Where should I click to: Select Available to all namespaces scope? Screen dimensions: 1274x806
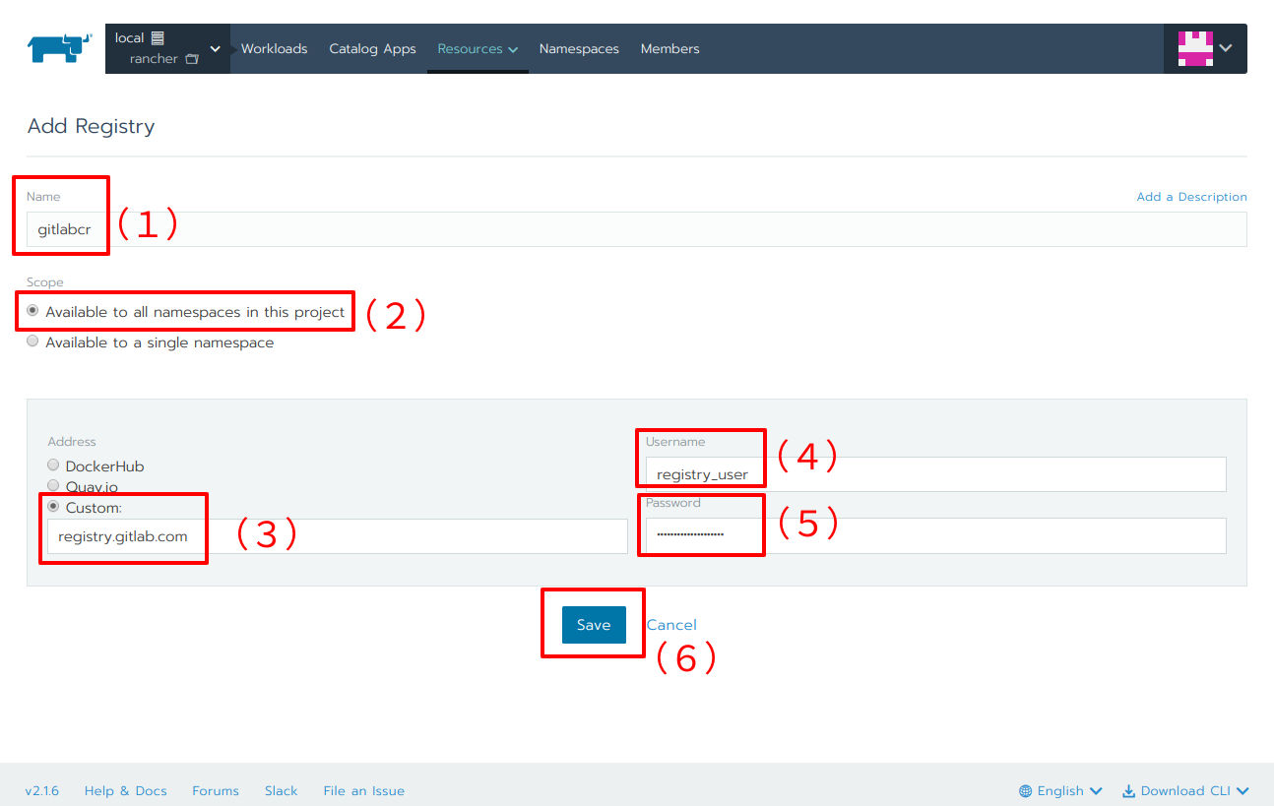tap(32, 311)
